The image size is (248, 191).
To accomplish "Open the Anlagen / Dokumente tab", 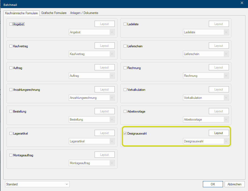I will [x=84, y=13].
